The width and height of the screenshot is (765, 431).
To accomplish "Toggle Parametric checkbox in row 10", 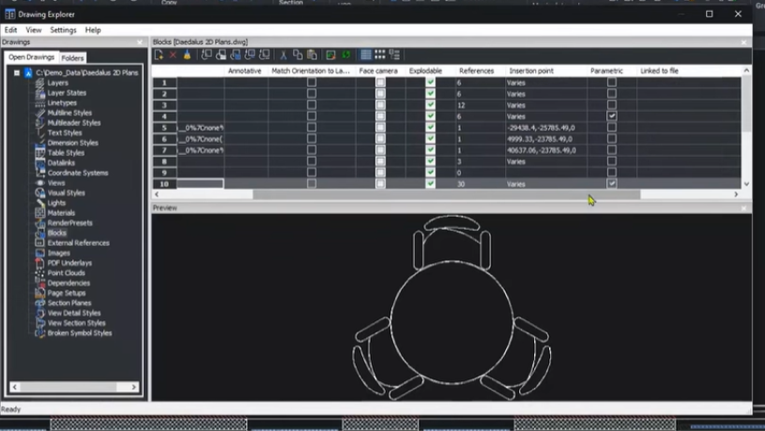I will pos(611,183).
